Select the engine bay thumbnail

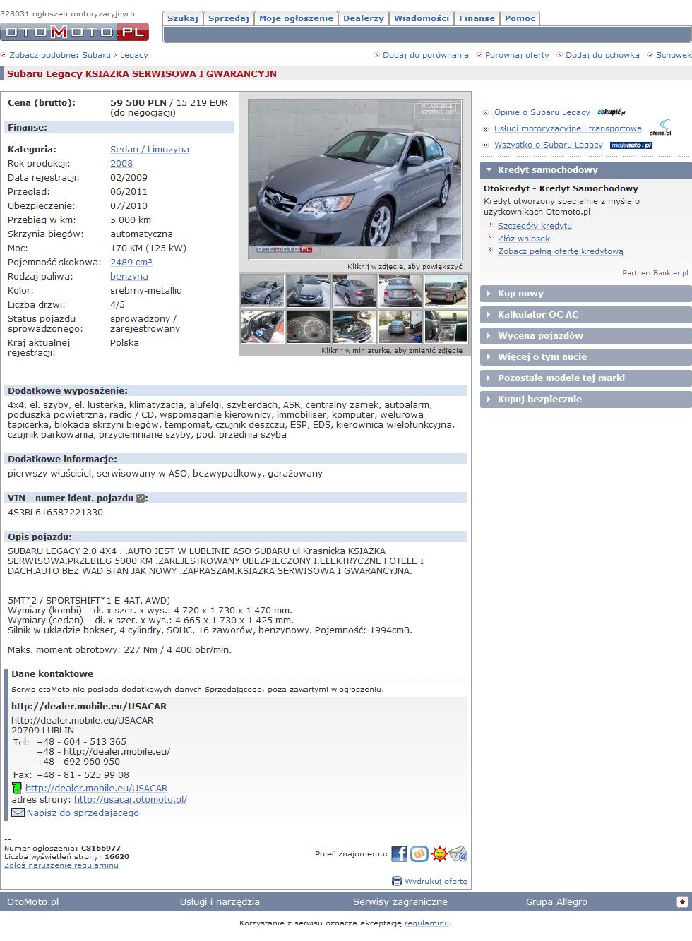coord(354,328)
